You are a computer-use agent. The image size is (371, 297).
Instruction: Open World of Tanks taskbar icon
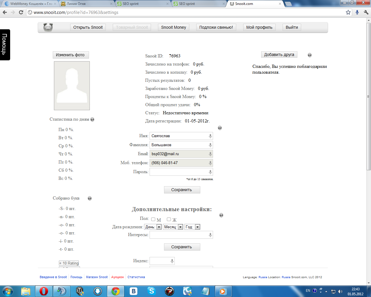point(80,291)
